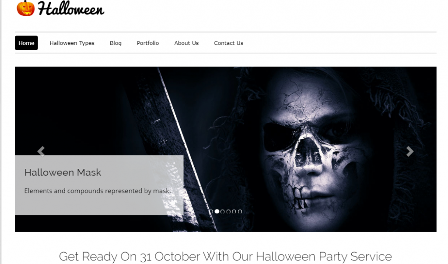Jump to the fourth slide dot
Screen dimensions: 448x264
point(228,212)
